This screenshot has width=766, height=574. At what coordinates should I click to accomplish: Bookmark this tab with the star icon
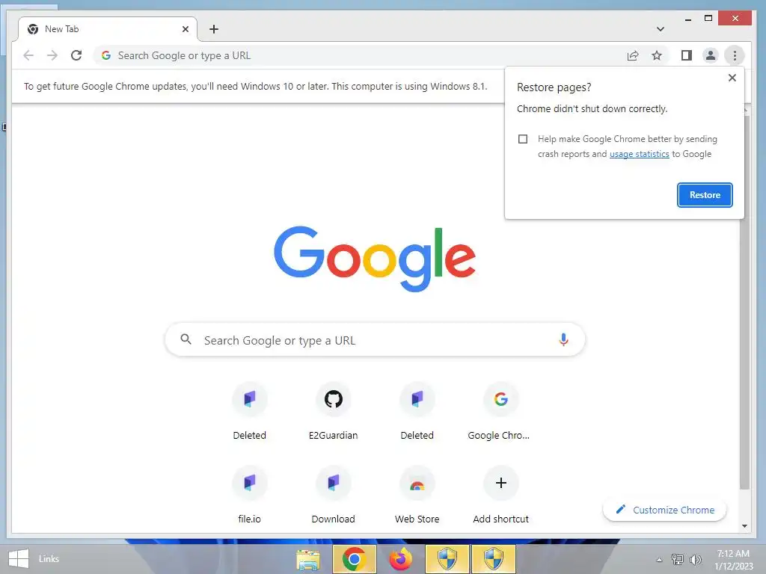click(657, 55)
